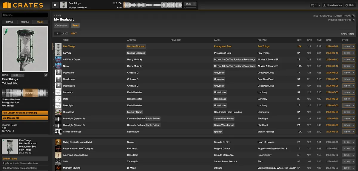This screenshot has width=358, height=171.
Task: Click the box icon beside the sidebar track price
Action: coord(46,75)
